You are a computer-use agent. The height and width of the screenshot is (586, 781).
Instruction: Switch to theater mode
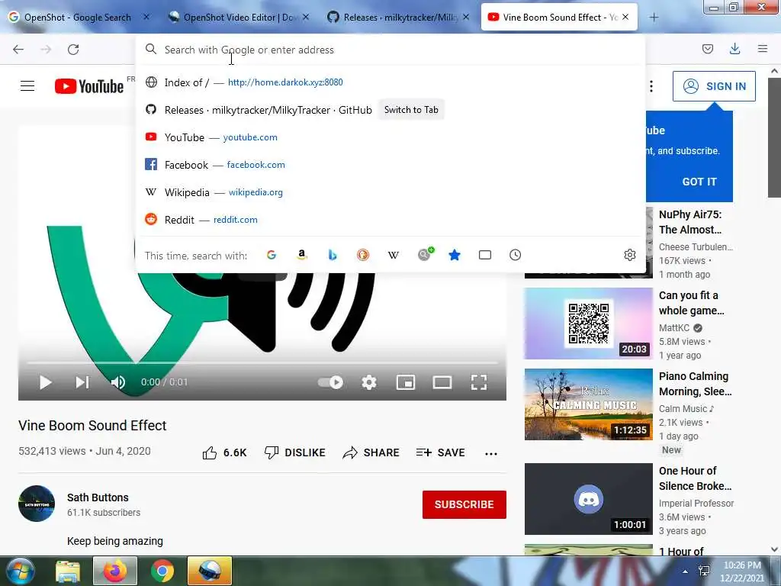point(442,382)
